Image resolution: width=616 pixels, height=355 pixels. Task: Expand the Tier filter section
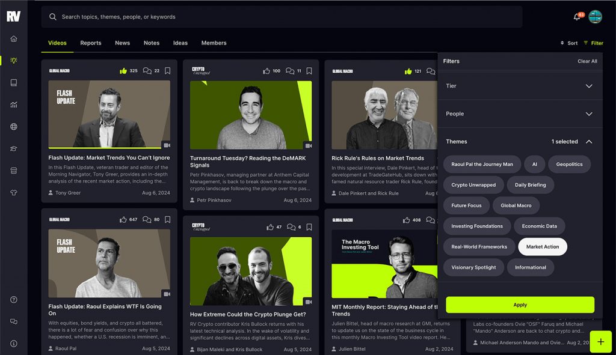pyautogui.click(x=588, y=86)
